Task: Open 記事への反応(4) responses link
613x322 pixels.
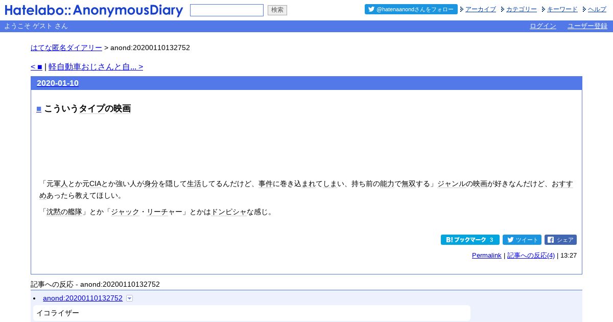Action: point(531,256)
